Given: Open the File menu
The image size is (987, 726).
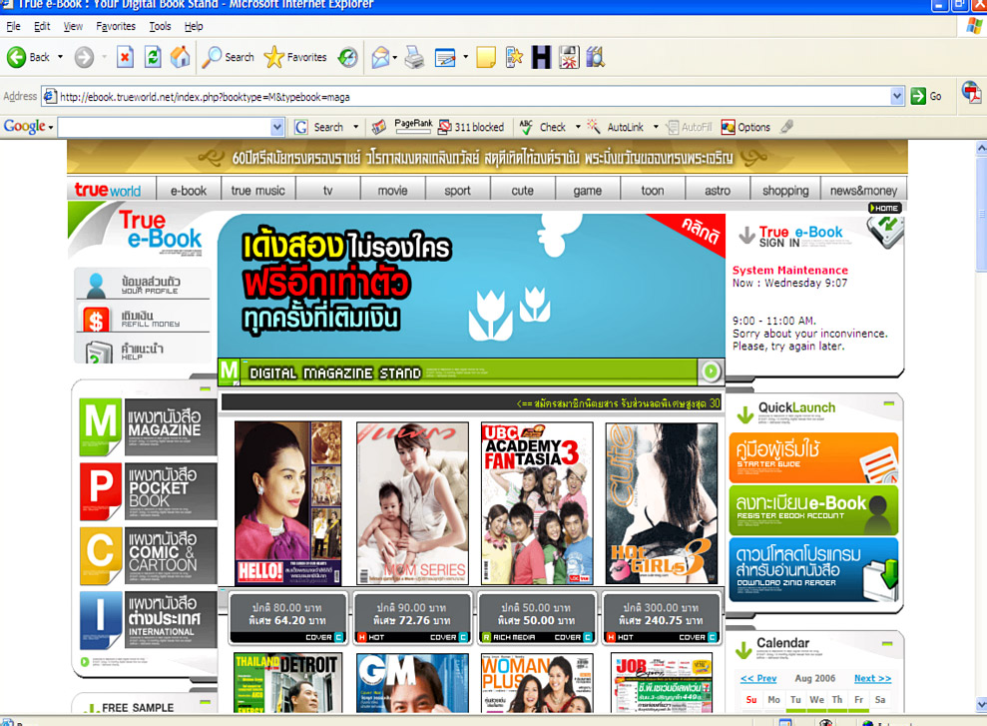Looking at the screenshot, I should click(13, 26).
